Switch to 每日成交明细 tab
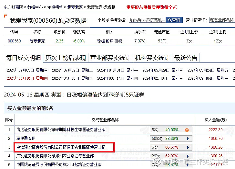Viewport: 235px width, 169px height. (24, 58)
